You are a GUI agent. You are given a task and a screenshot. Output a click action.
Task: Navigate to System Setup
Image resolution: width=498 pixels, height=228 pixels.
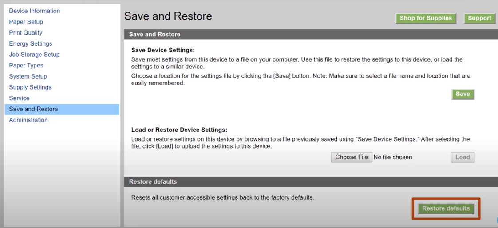[28, 76]
